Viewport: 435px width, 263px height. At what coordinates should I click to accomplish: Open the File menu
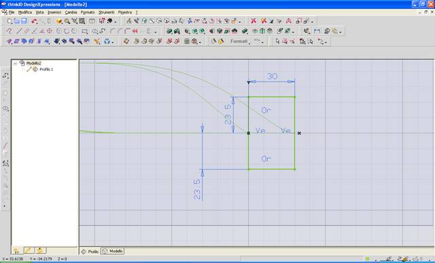click(x=11, y=12)
